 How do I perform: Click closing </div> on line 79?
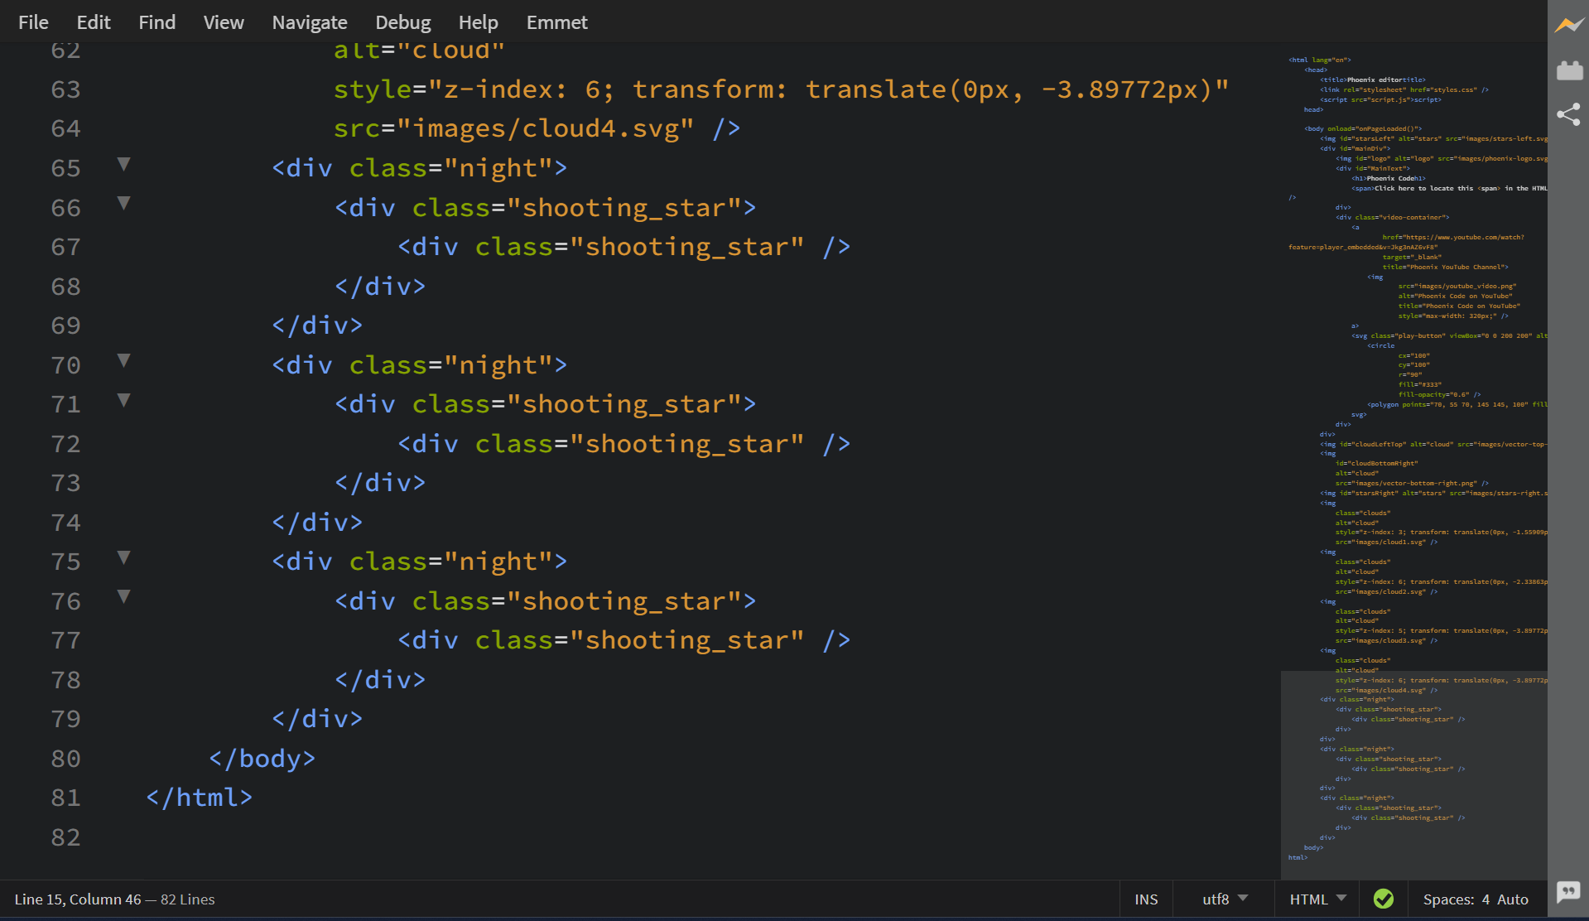pos(317,719)
